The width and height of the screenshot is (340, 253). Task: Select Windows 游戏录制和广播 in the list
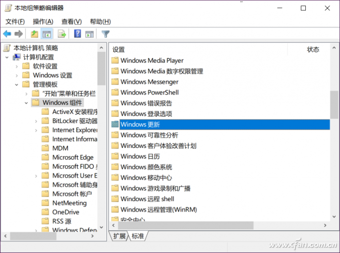155,188
